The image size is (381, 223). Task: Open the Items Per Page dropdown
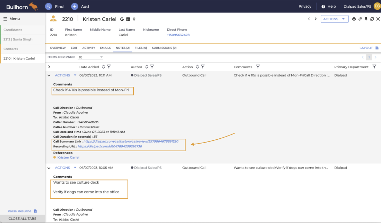point(90,57)
